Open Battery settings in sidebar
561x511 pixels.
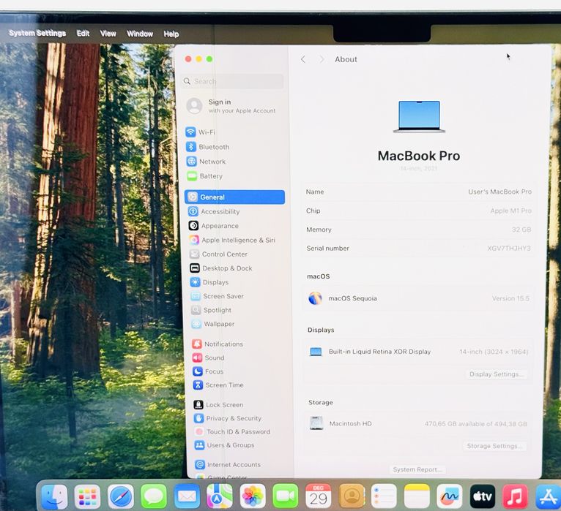204,176
